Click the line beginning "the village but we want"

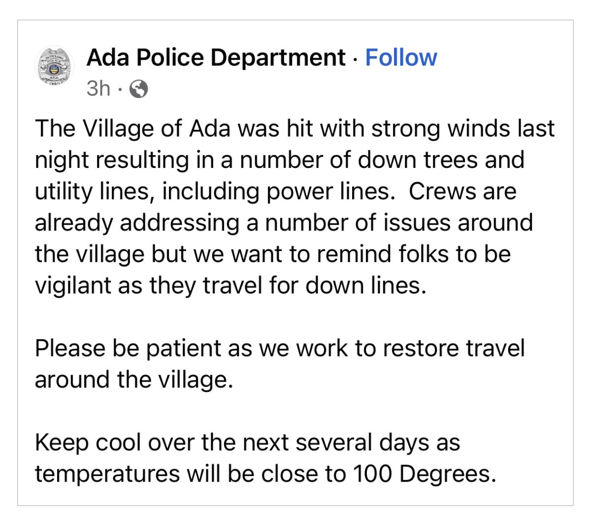[x=272, y=254]
